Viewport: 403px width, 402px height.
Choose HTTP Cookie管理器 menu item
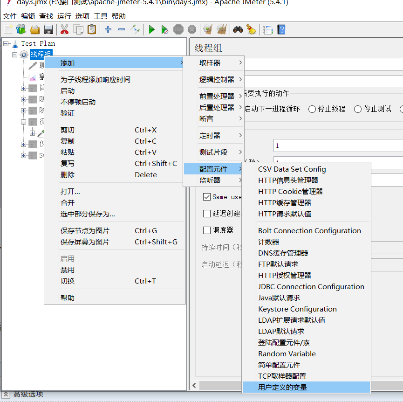pyautogui.click(x=306, y=192)
